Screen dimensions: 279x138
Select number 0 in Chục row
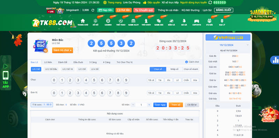tap(54, 80)
